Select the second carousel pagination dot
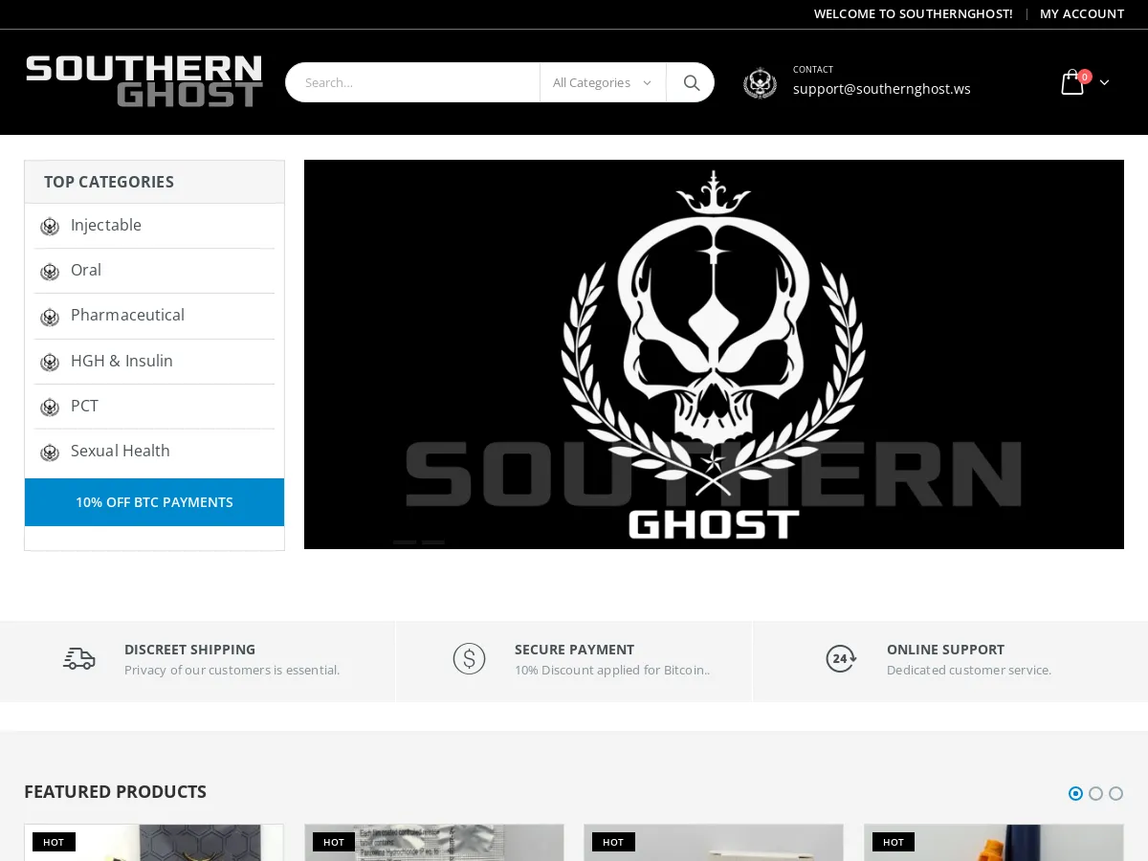Screen dimensions: 1148x861 coord(1095,793)
